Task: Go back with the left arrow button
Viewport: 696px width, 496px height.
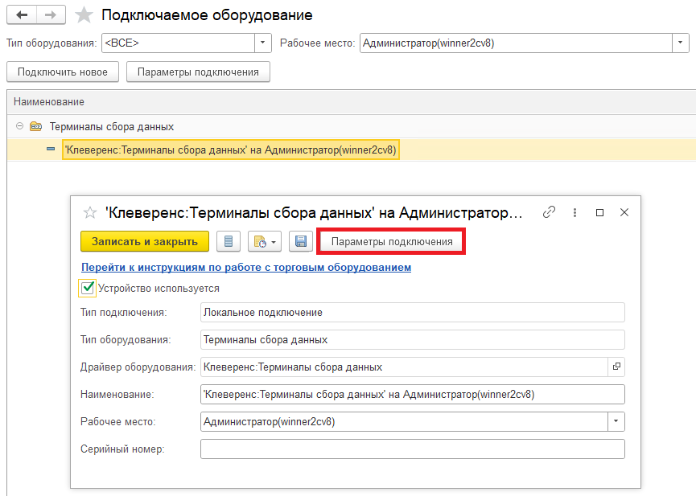Action: pyautogui.click(x=21, y=15)
